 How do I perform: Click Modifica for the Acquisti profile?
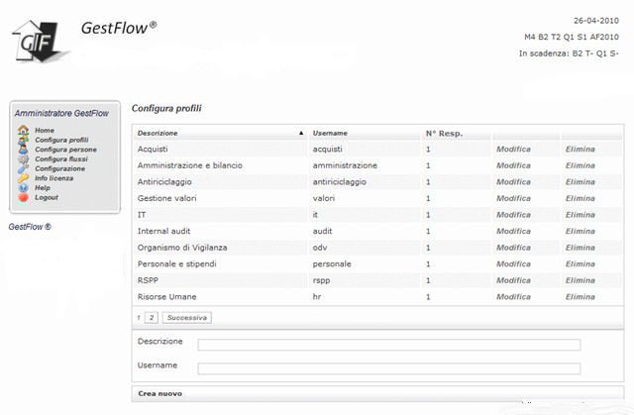[x=513, y=149]
